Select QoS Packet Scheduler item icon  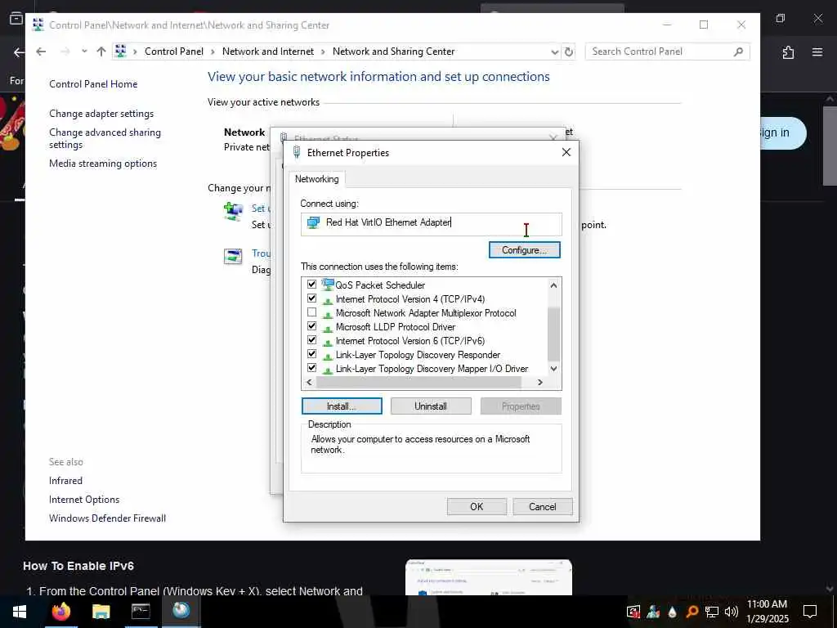click(328, 284)
